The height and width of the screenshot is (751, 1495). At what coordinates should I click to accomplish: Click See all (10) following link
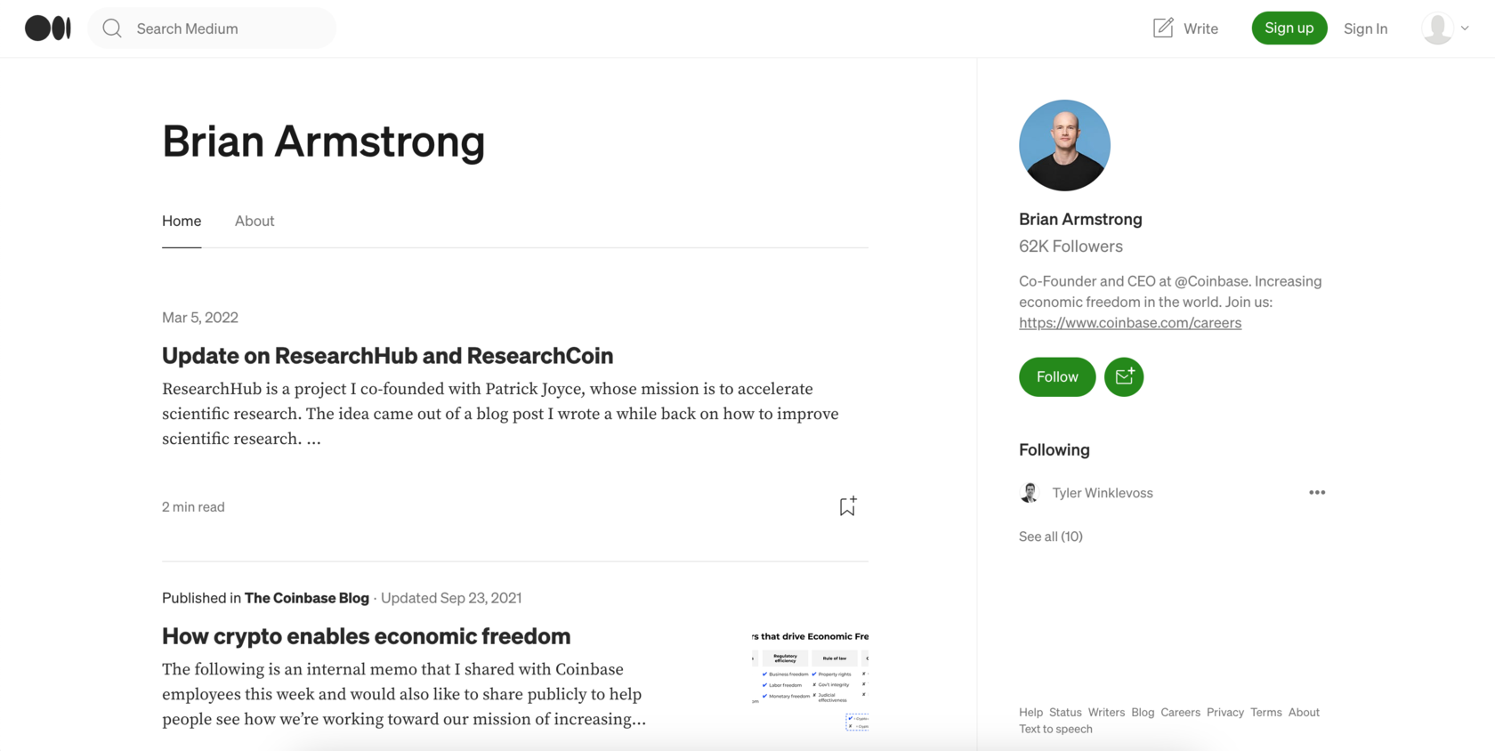(1051, 537)
